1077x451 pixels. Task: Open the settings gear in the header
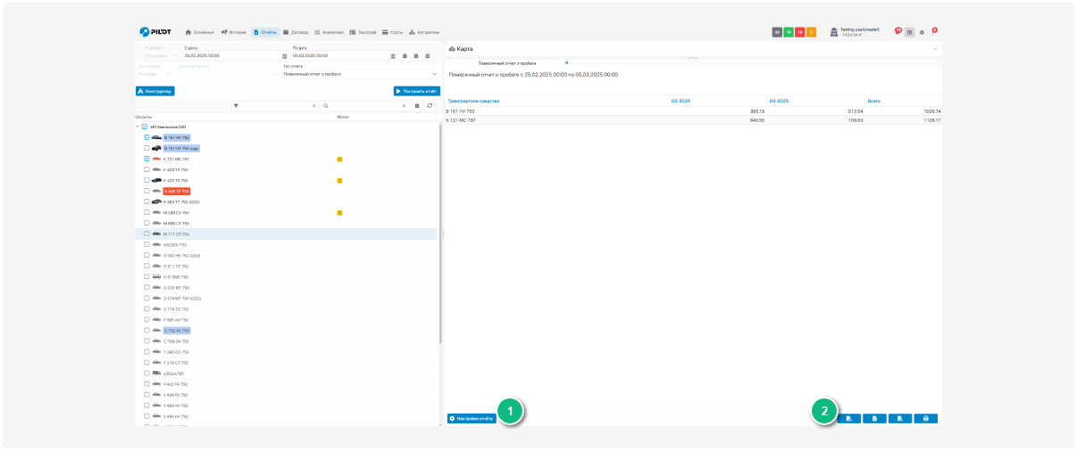click(922, 32)
